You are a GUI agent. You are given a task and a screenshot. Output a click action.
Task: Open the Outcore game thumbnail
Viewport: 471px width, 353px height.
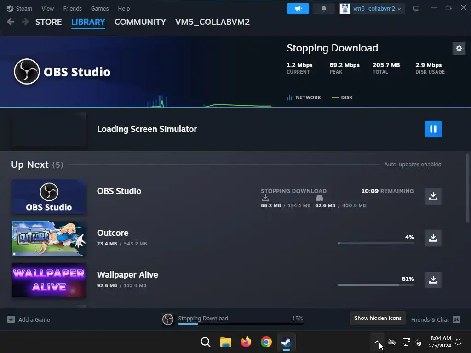pos(49,239)
